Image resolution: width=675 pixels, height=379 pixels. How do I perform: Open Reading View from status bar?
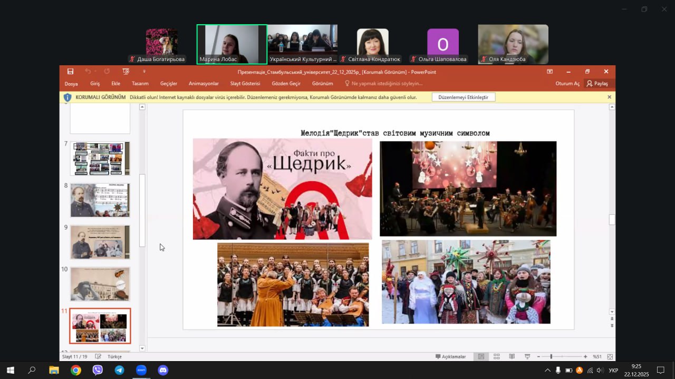[512, 356]
